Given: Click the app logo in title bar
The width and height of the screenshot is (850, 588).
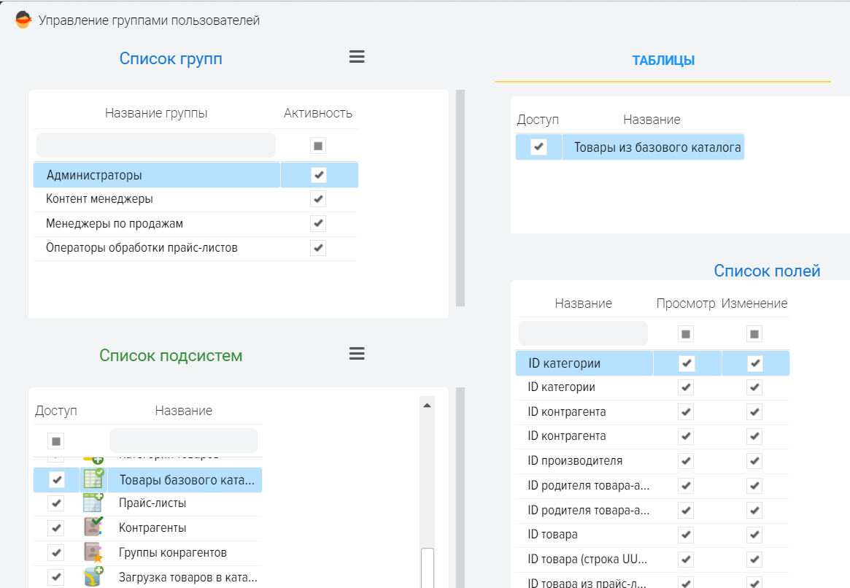Looking at the screenshot, I should [x=24, y=20].
